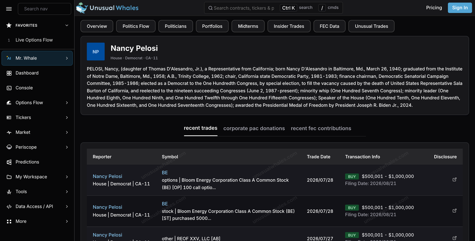Click the Unusual Whales whale logo
The height and width of the screenshot is (241, 475).
(x=82, y=8)
